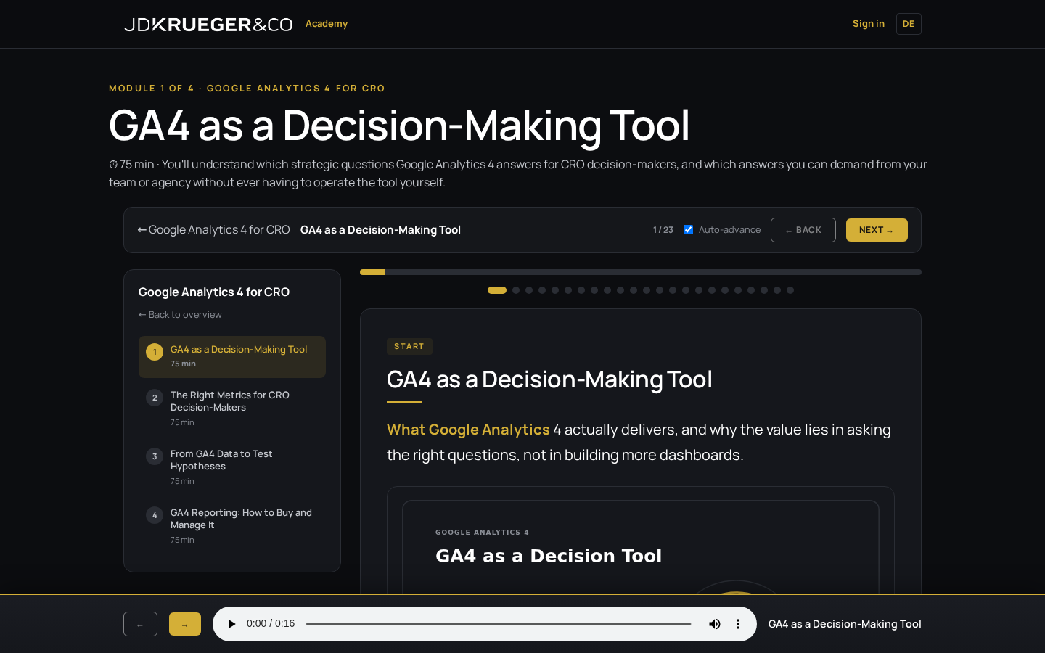Click the number 4 module badge
This screenshot has width=1045, height=653.
(155, 515)
